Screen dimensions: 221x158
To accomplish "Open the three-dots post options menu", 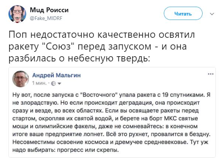I will click(211, 74).
